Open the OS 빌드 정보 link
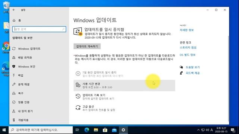 187,55
